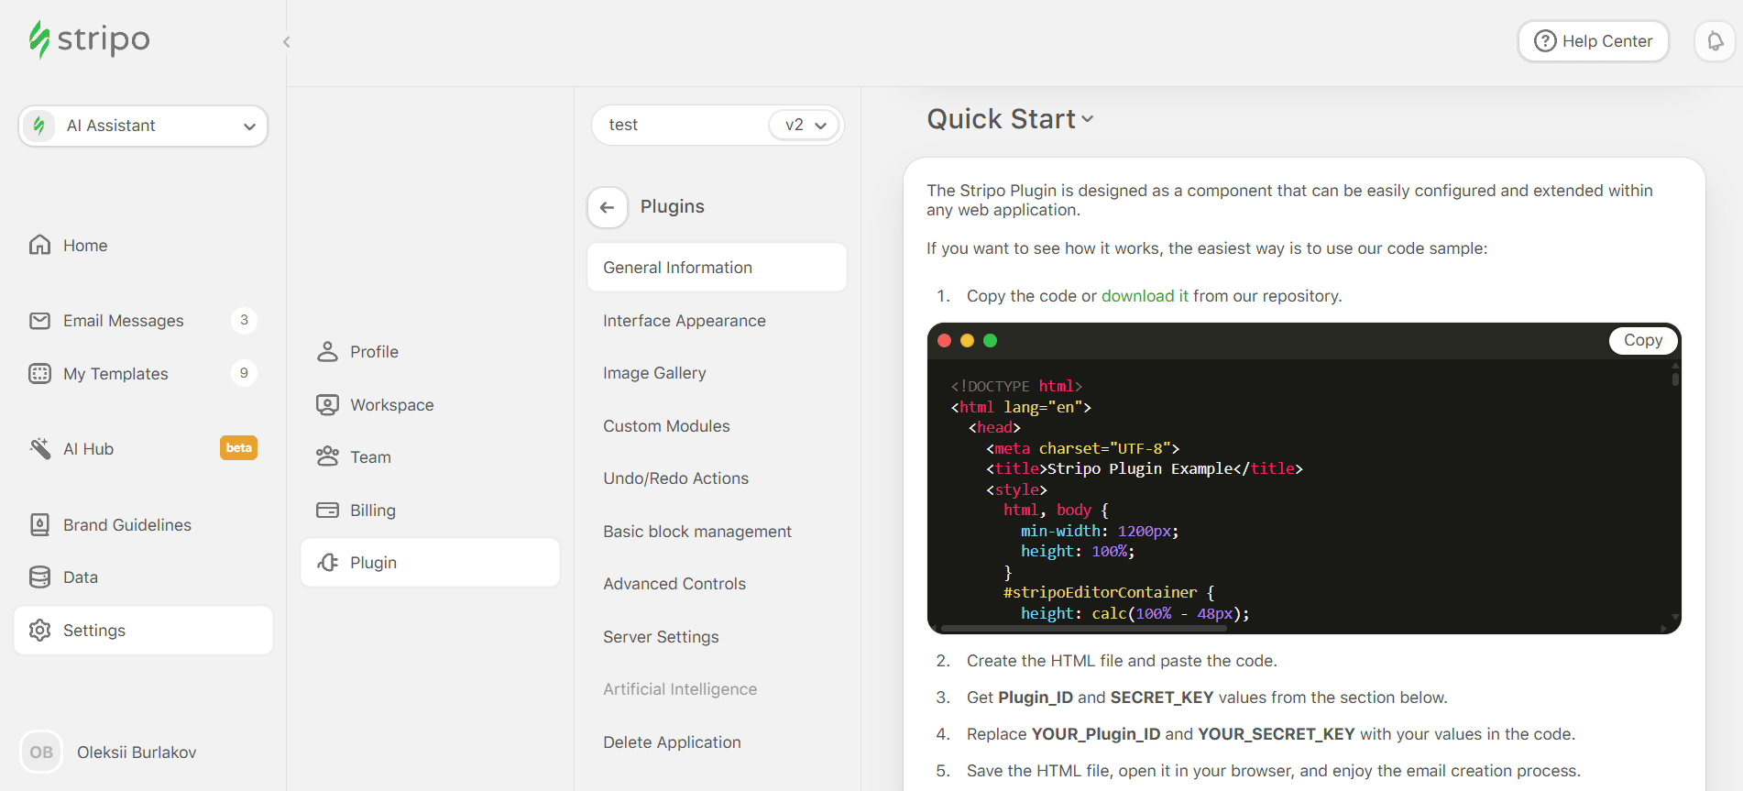Open the Interface Appearance tab
The height and width of the screenshot is (791, 1743).
click(717, 321)
